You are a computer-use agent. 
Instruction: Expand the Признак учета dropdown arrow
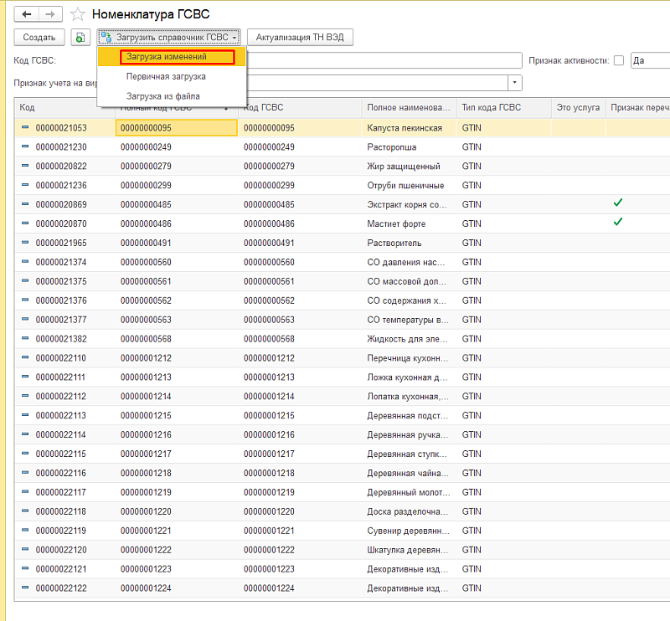point(515,83)
